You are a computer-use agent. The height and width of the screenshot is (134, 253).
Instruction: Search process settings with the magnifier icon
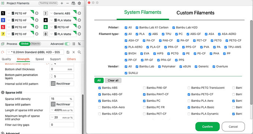click(x=79, y=52)
